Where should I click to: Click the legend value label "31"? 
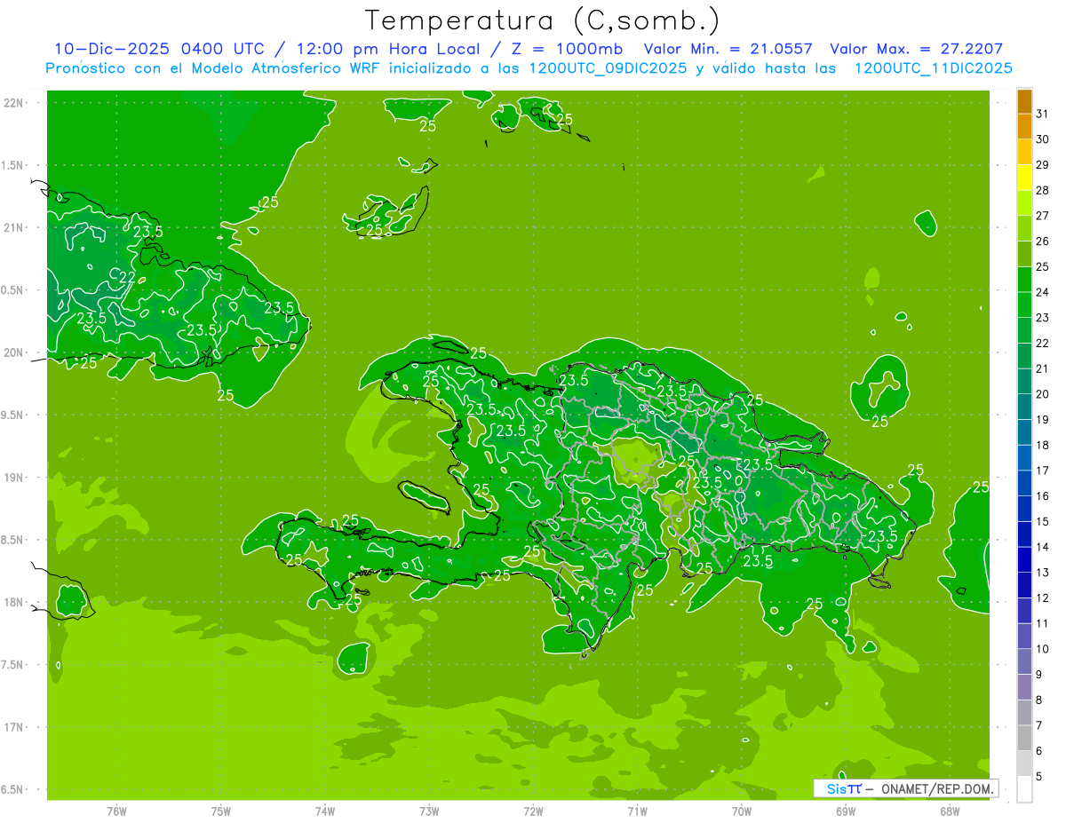[1043, 114]
